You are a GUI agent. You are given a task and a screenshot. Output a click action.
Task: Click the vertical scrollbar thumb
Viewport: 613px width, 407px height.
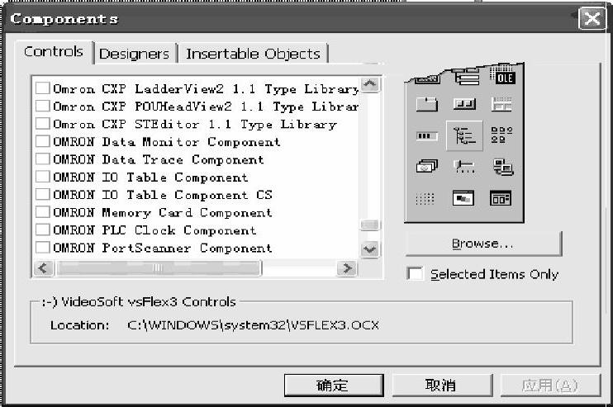click(370, 225)
